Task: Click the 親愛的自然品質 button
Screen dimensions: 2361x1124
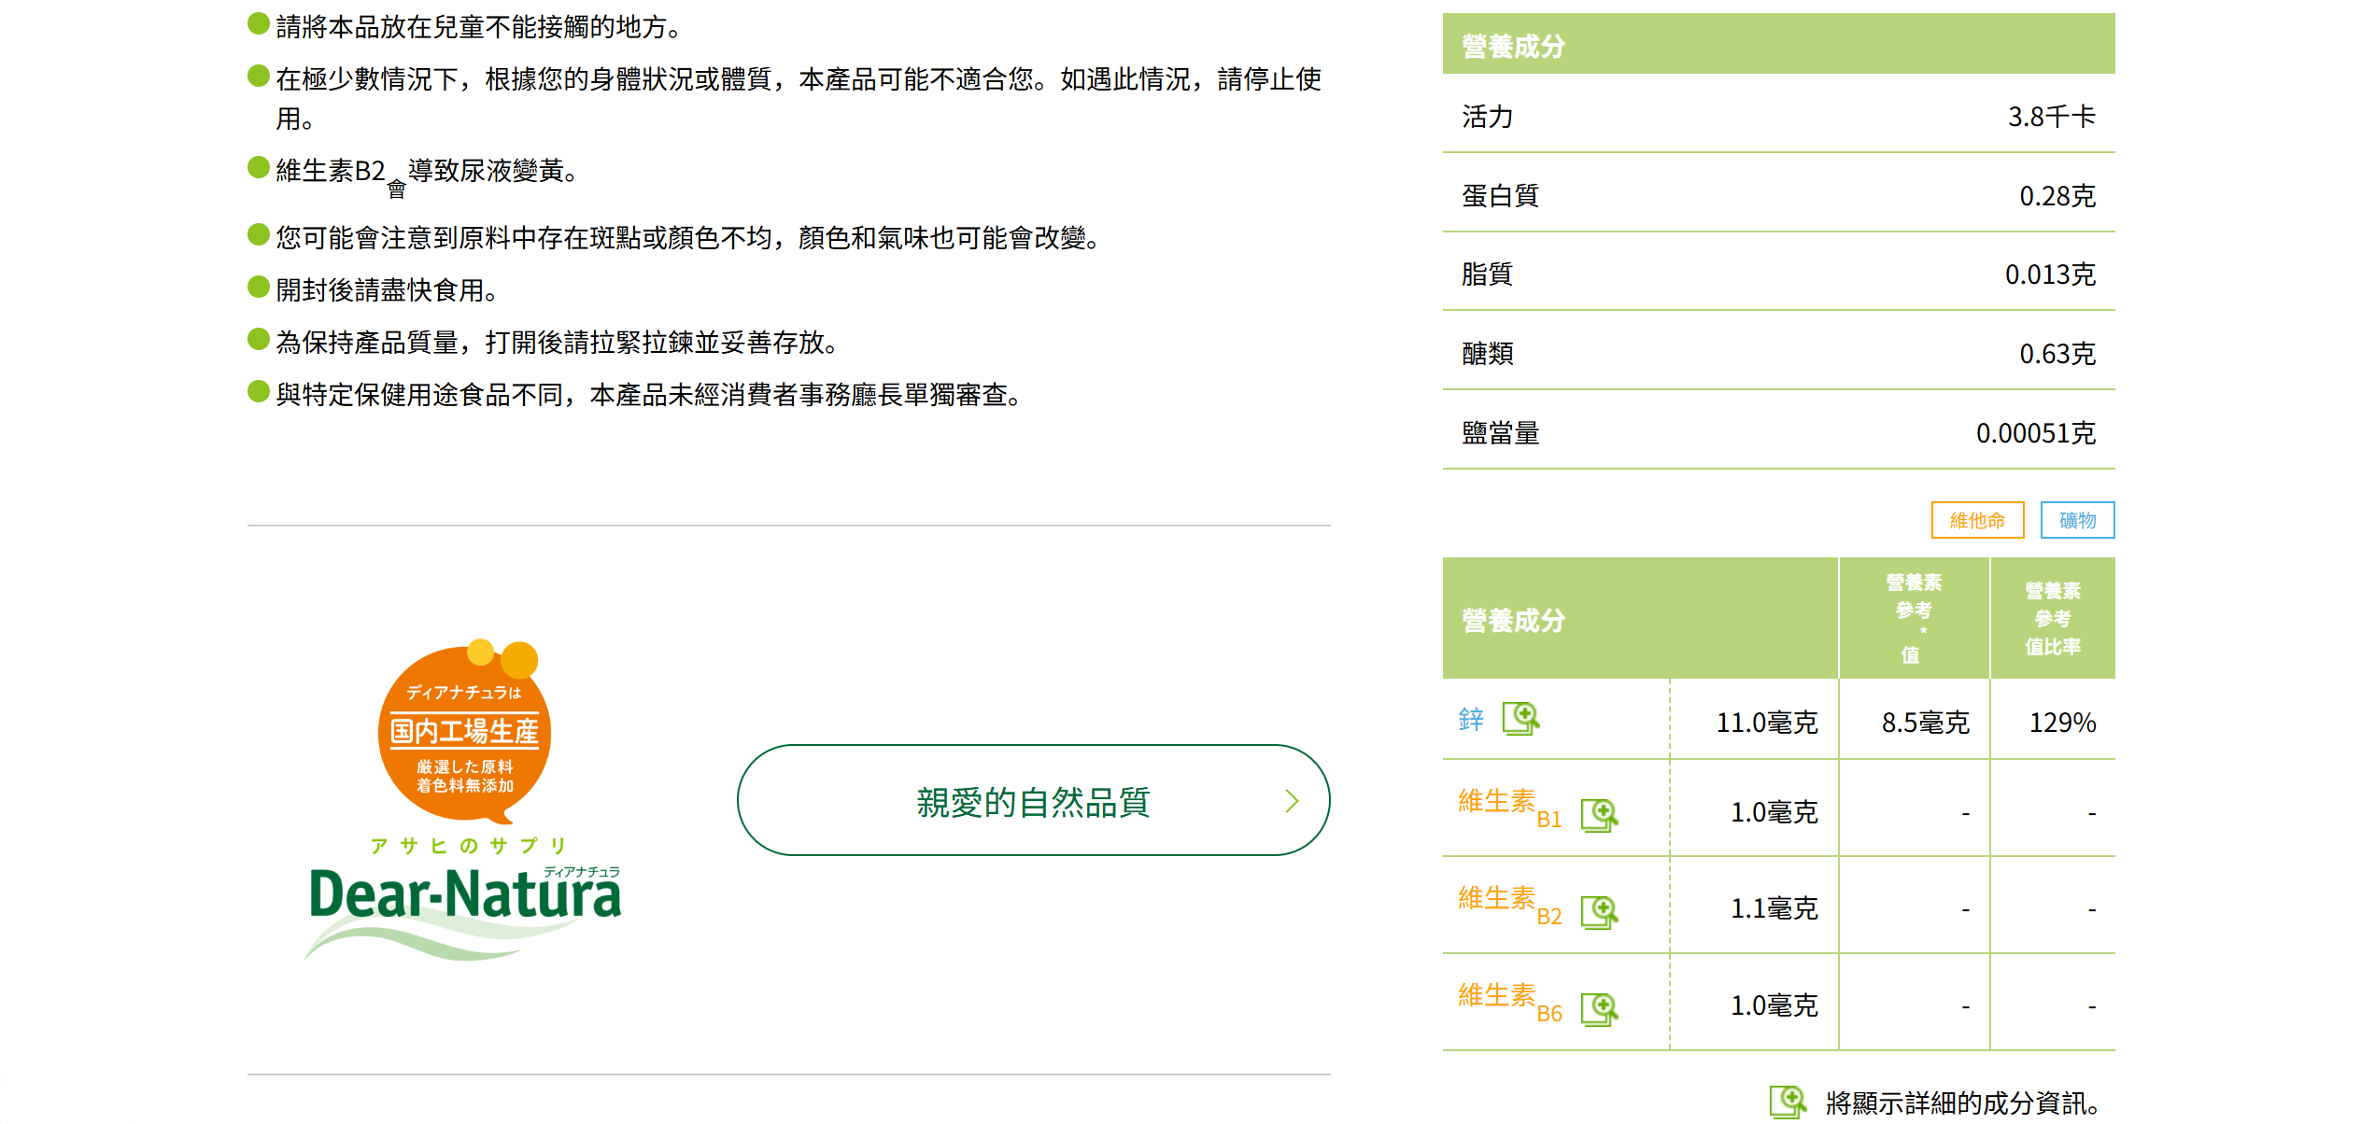Action: [1033, 801]
